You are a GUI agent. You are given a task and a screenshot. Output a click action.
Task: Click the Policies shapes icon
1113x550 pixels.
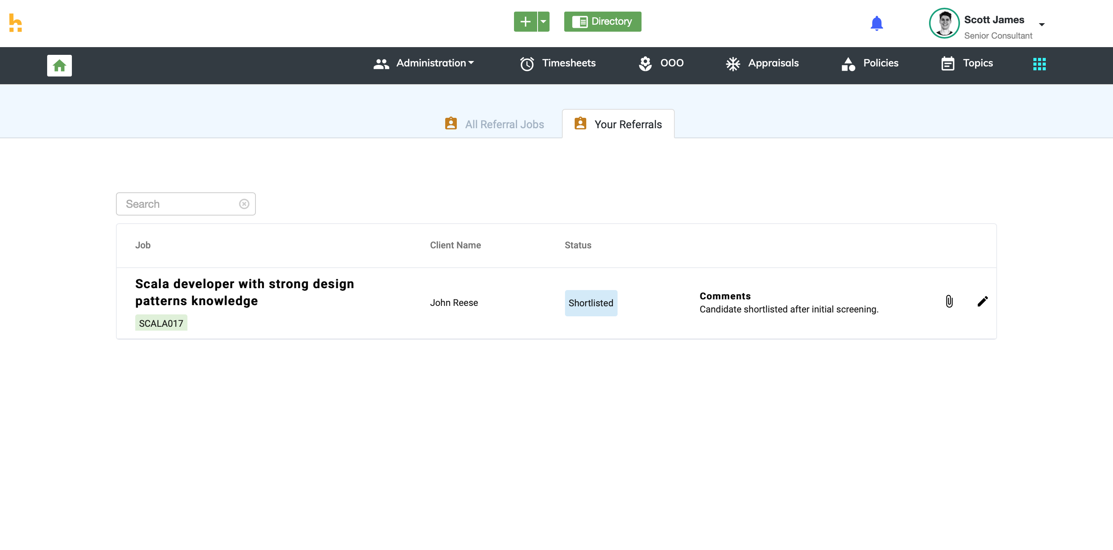pyautogui.click(x=848, y=64)
